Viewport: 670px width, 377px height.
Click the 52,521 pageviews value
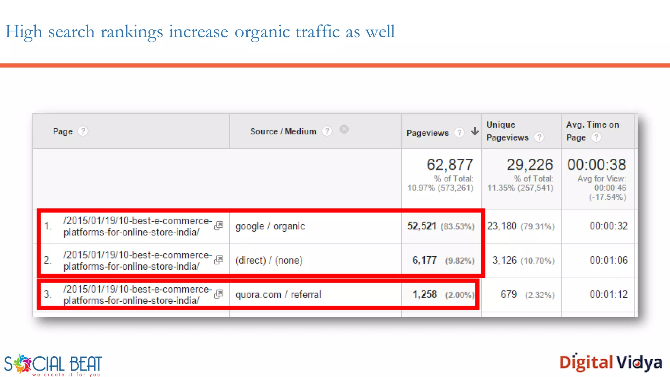[x=422, y=226]
